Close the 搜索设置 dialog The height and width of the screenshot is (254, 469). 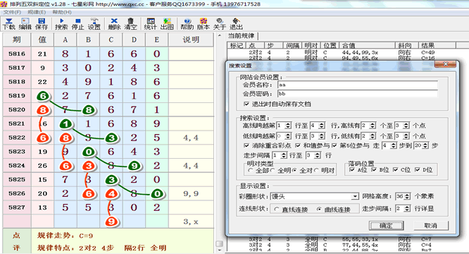click(x=445, y=64)
